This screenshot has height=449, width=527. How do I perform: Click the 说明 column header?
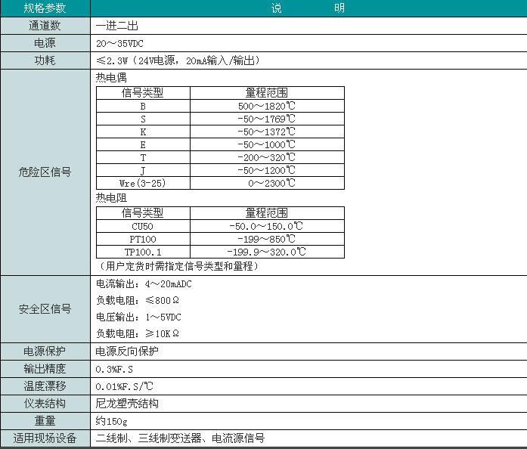click(x=308, y=8)
